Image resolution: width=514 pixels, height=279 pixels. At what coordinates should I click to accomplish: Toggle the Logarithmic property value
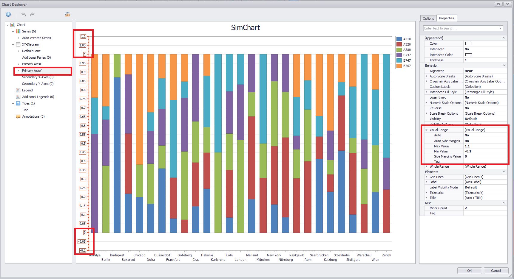[x=484, y=97]
